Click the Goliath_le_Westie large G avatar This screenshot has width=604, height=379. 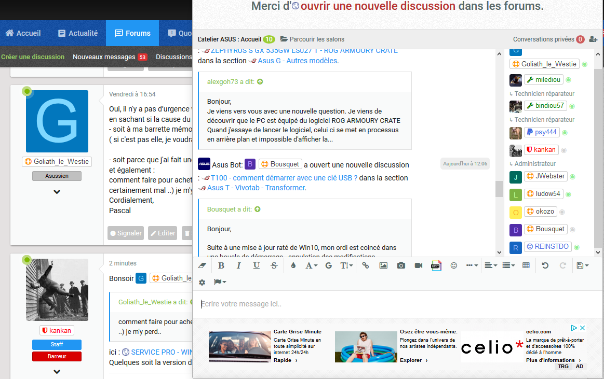[x=57, y=121]
